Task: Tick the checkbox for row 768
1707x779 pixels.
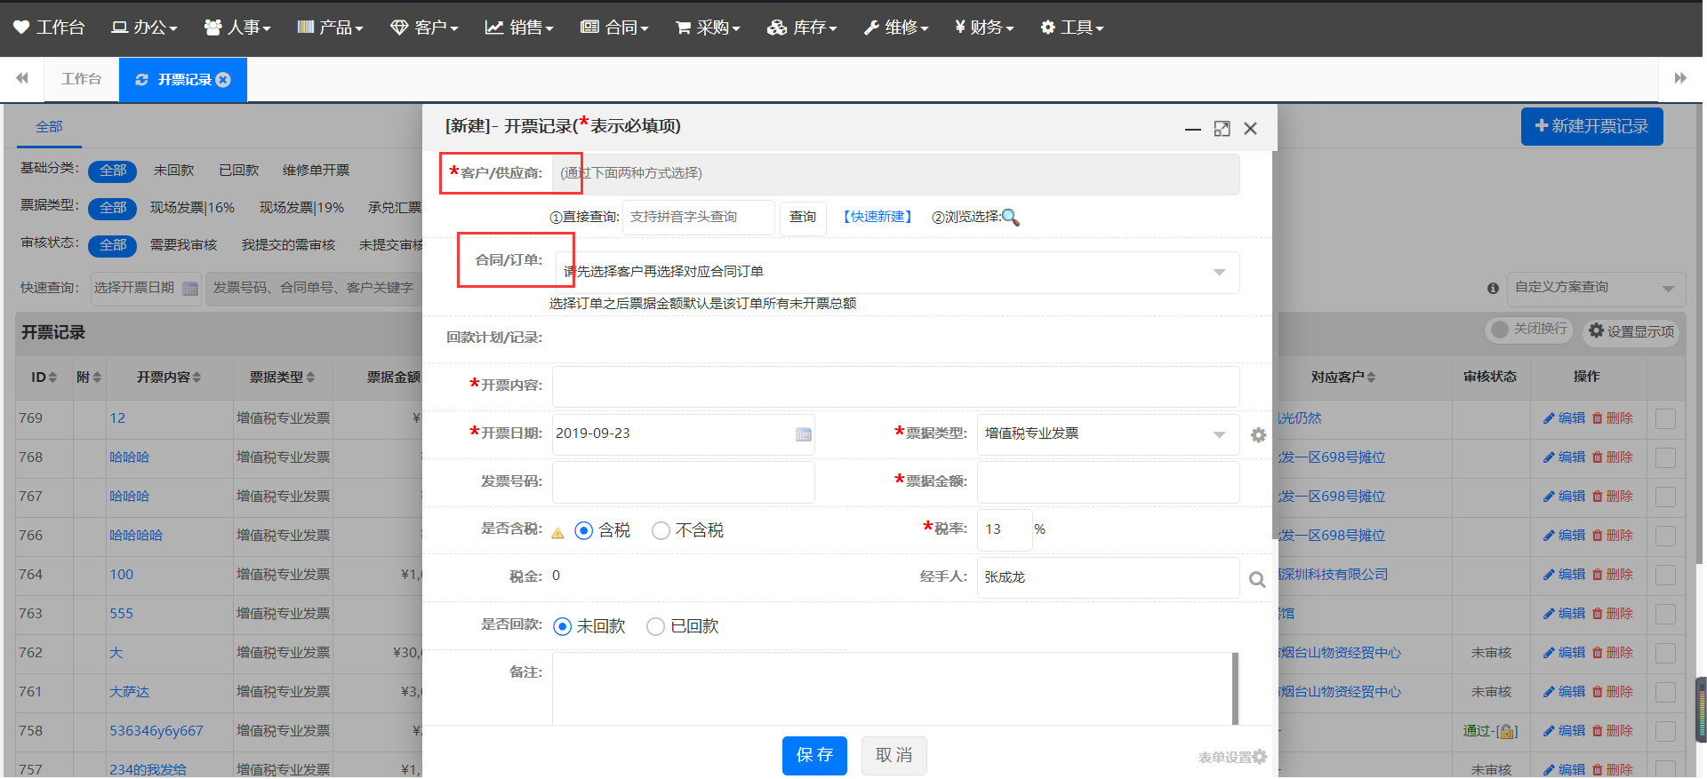Action: (x=1665, y=458)
